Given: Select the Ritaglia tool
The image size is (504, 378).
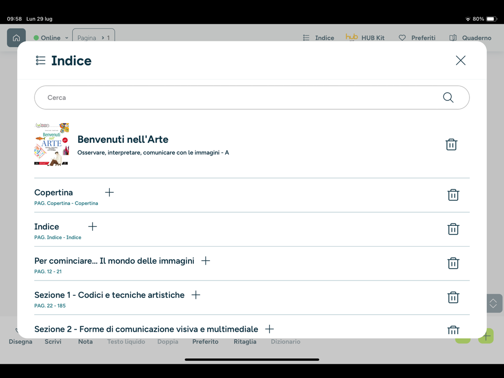Looking at the screenshot, I should [x=245, y=341].
